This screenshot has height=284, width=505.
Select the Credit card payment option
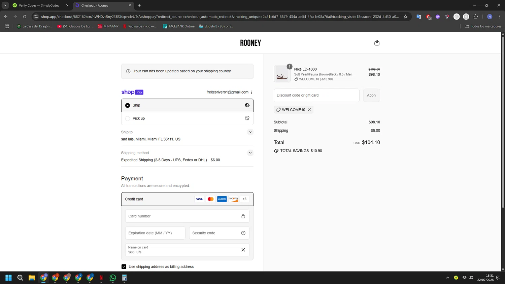(x=187, y=199)
